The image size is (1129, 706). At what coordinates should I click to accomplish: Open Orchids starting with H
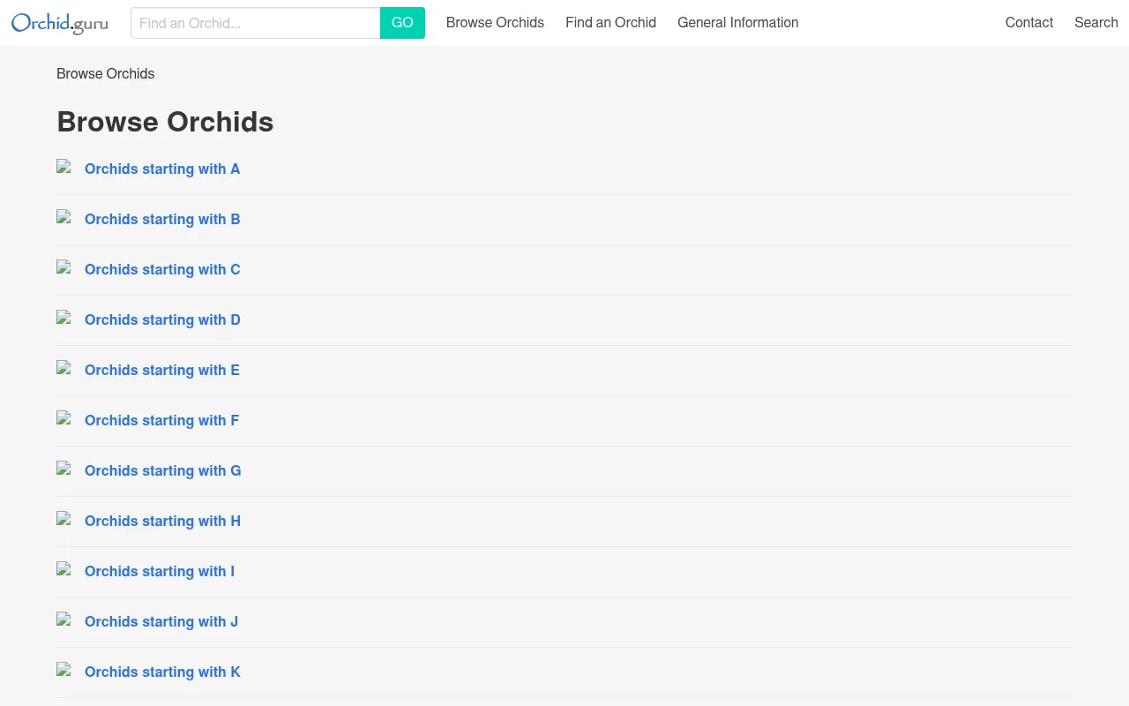[162, 521]
